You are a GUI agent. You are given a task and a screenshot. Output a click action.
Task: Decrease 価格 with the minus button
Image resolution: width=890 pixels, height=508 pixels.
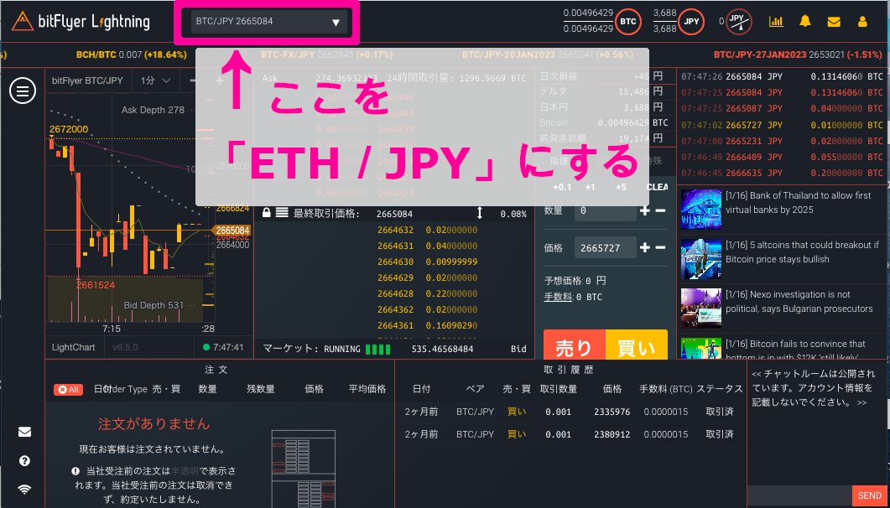[660, 248]
